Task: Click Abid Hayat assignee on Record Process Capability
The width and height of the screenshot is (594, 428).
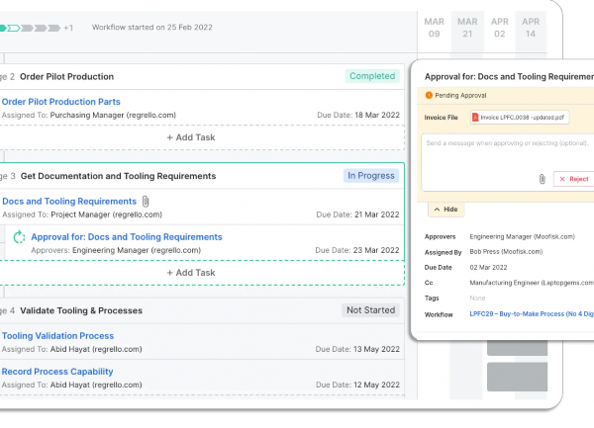Action: pyautogui.click(x=96, y=385)
